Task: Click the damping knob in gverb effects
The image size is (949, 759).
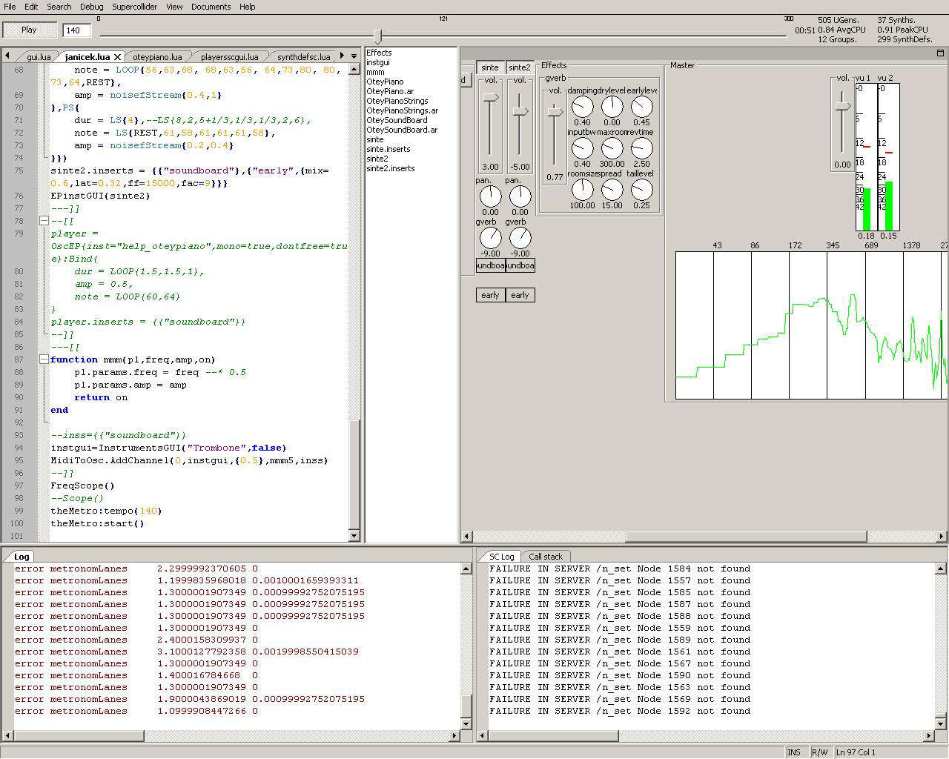Action: (582, 107)
